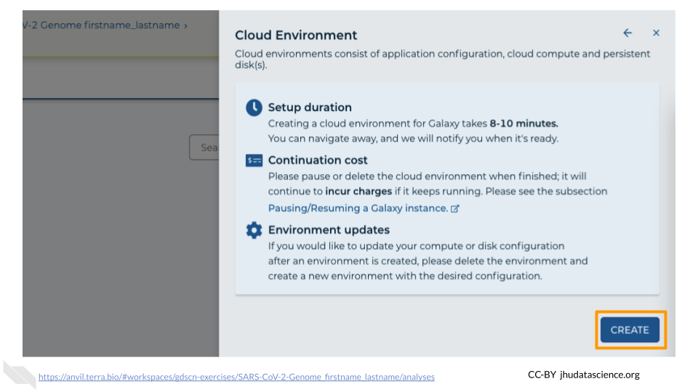Image resolution: width=698 pixels, height=392 pixels.
Task: Click the Cloud Environment heading
Action: pyautogui.click(x=296, y=35)
